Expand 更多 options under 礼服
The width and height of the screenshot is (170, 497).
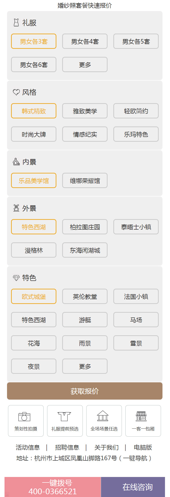(85, 65)
